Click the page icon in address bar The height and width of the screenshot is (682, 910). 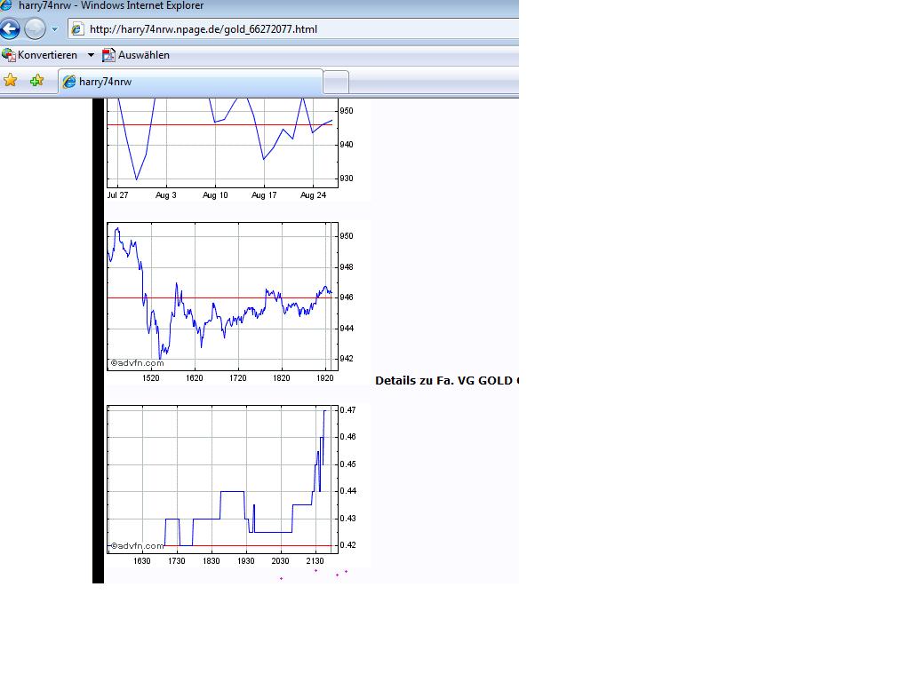coord(77,29)
